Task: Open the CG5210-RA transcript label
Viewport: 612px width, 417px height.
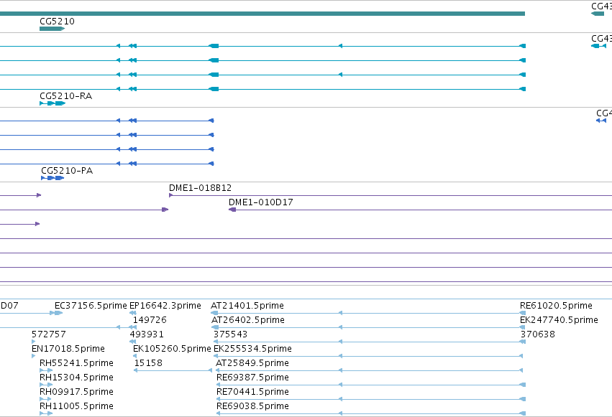Action: [x=66, y=95]
